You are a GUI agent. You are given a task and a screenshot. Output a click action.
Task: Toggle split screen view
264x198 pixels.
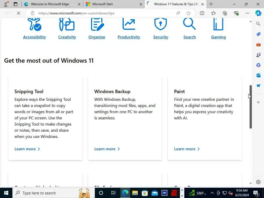point(202,13)
